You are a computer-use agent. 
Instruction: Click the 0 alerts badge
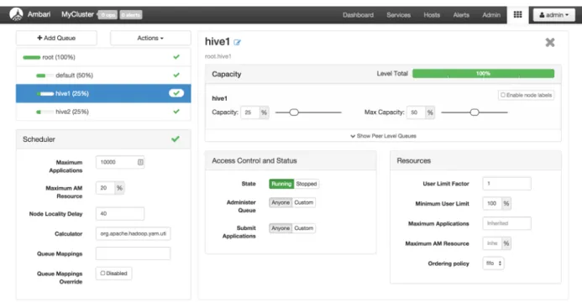(131, 15)
